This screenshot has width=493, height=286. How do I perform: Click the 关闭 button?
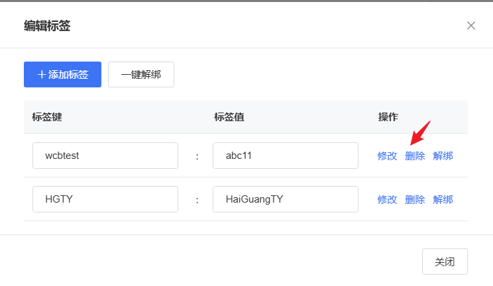[445, 262]
